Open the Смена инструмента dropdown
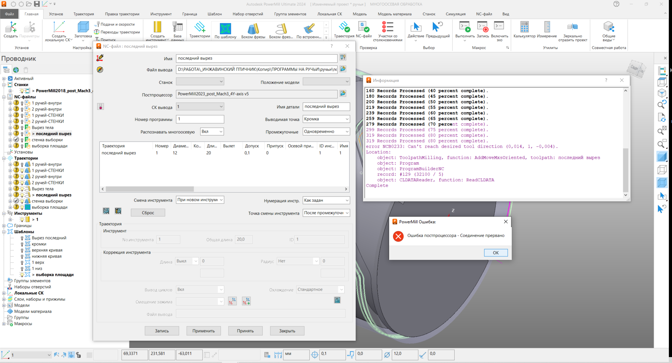Image resolution: width=672 pixels, height=363 pixels. click(x=200, y=200)
